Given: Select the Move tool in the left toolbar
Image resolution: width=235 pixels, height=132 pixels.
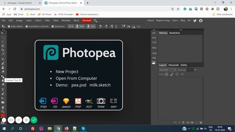Looking at the screenshot, I should 3,33.
